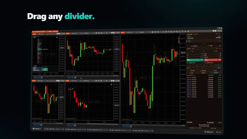The height and width of the screenshot is (139, 247).
Task: Toggle ROTATE option
Action: 192,71
